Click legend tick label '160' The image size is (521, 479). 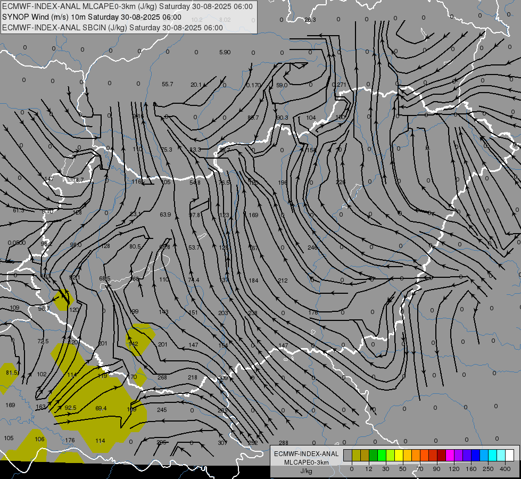tap(471, 469)
